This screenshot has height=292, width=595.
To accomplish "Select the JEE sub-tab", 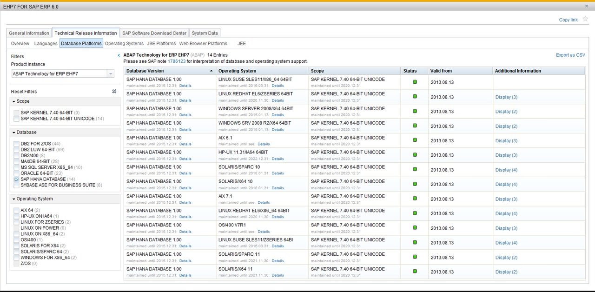I will 242,44.
